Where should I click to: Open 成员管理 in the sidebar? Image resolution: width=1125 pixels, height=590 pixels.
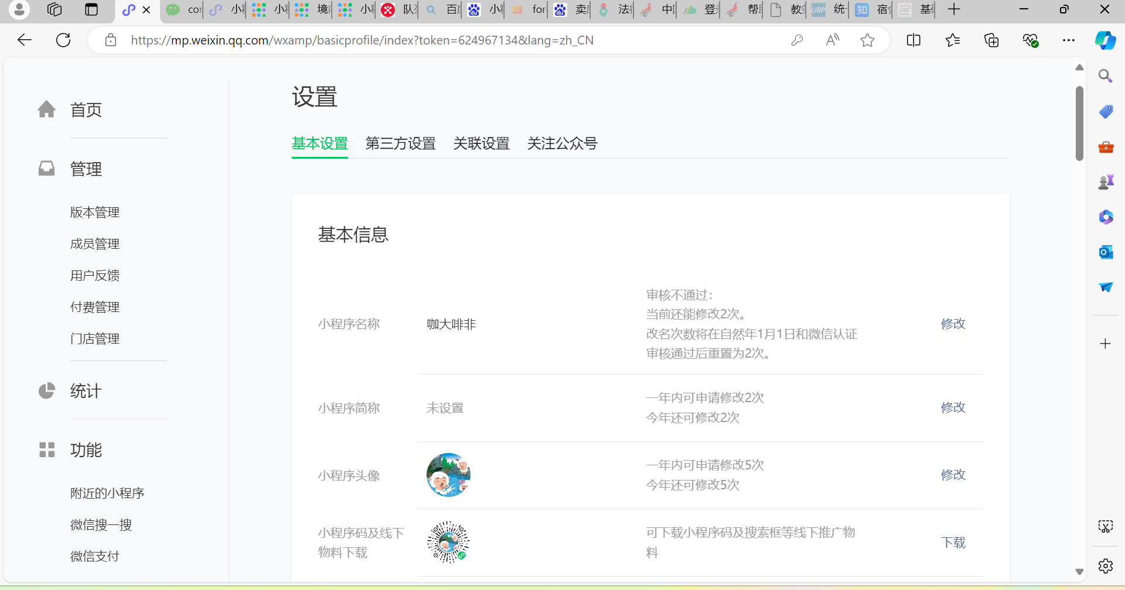pyautogui.click(x=95, y=243)
